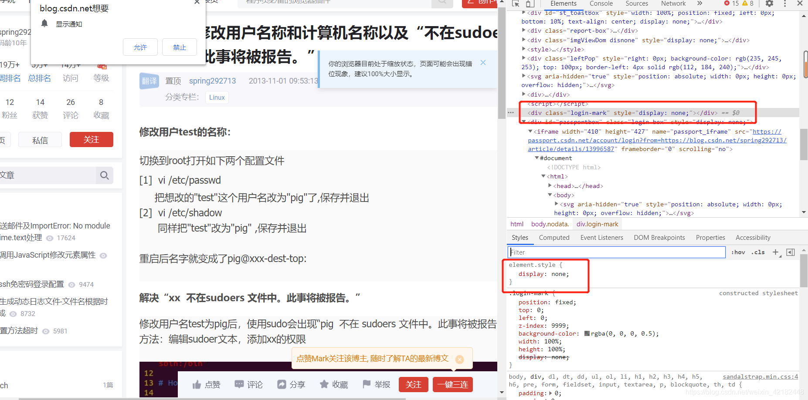Open the Properties tab
808x400 pixels.
(710, 238)
